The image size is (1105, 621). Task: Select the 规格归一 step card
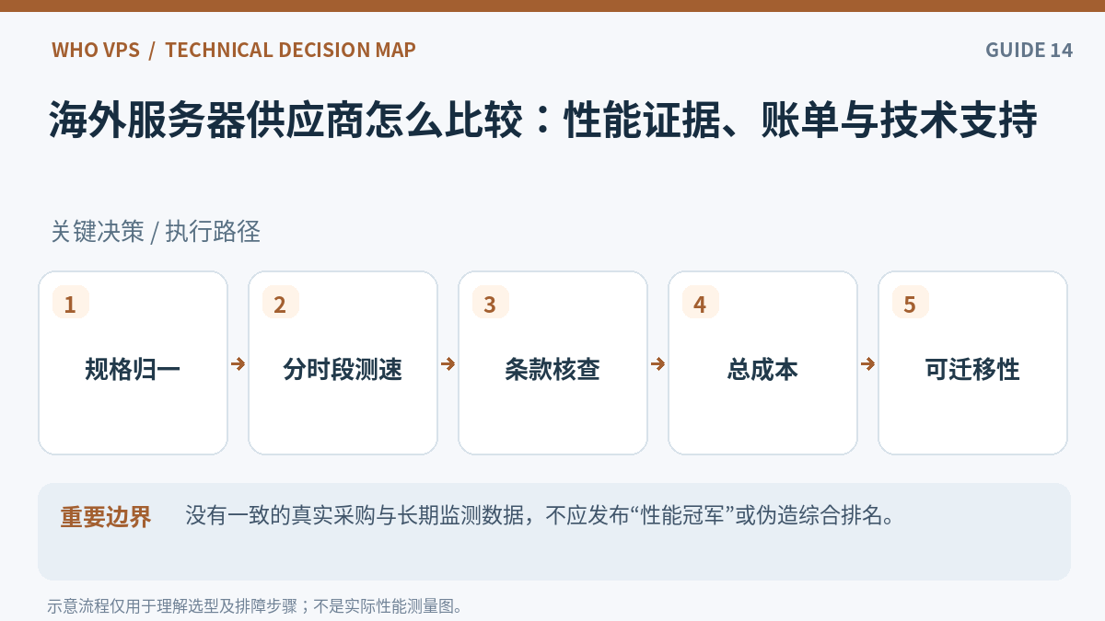click(x=133, y=362)
